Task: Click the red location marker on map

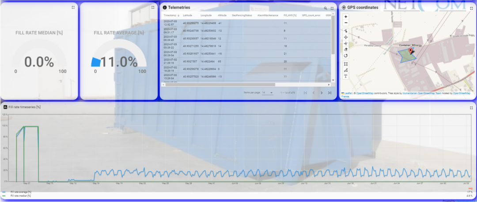Action: point(411,51)
